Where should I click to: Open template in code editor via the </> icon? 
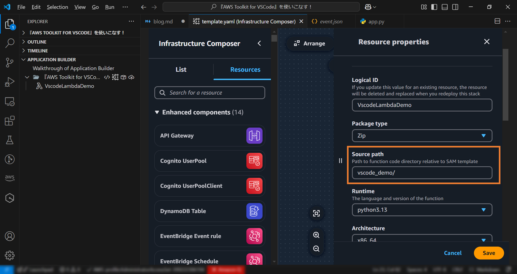click(x=107, y=77)
